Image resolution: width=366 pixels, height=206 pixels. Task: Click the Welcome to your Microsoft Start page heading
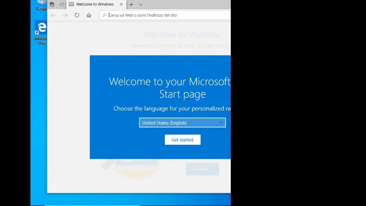pyautogui.click(x=170, y=88)
